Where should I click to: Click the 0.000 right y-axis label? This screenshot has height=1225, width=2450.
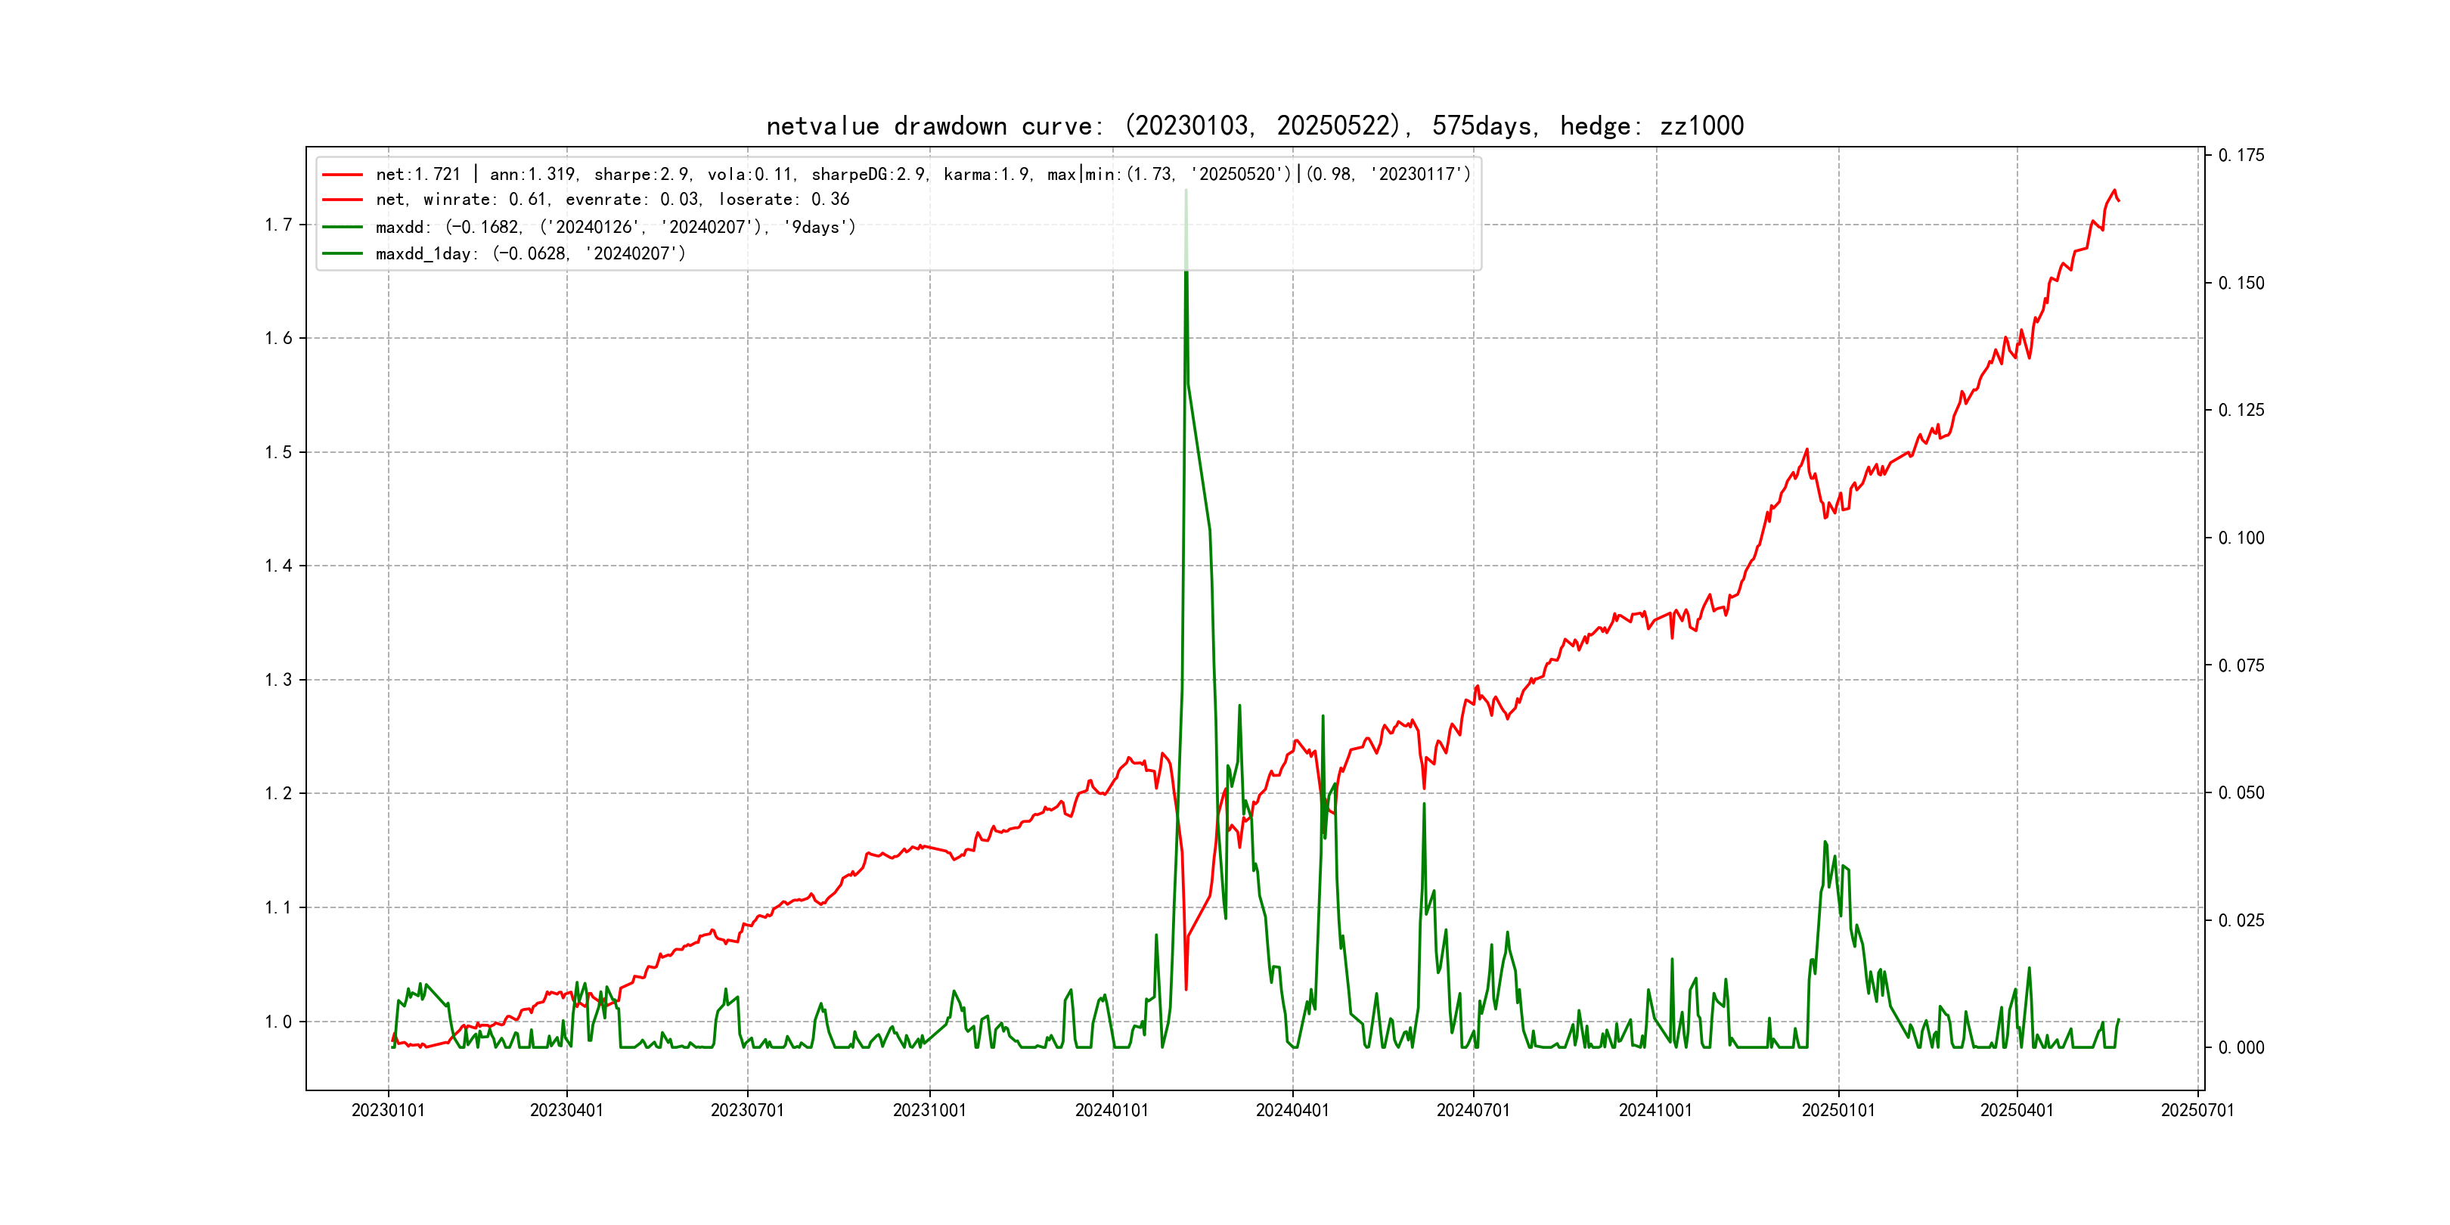coord(2241,1048)
